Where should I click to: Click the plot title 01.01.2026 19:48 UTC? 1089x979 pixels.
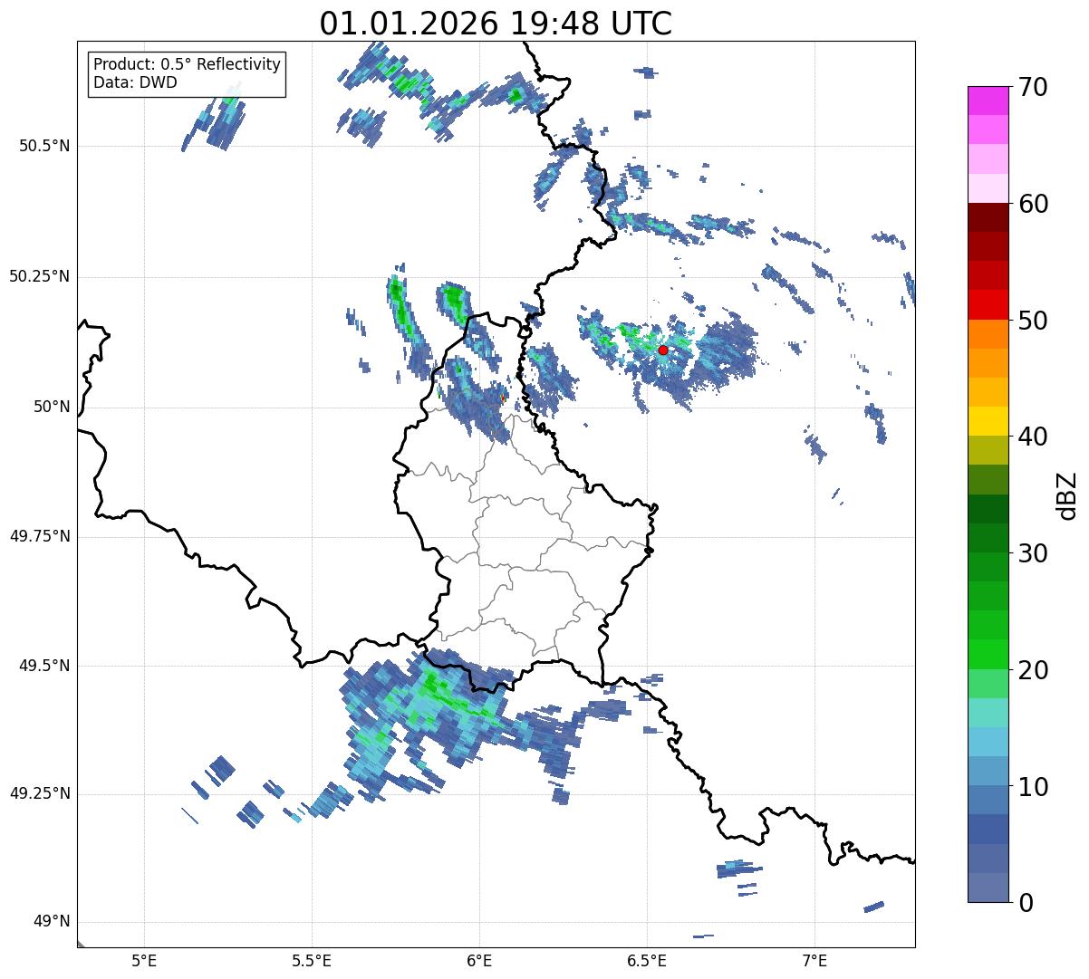(x=496, y=23)
